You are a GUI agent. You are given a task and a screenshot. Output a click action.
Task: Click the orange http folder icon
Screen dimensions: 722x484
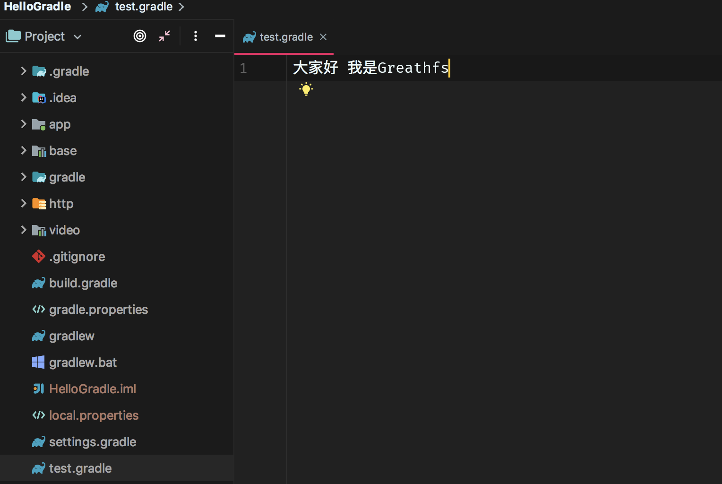coord(39,204)
